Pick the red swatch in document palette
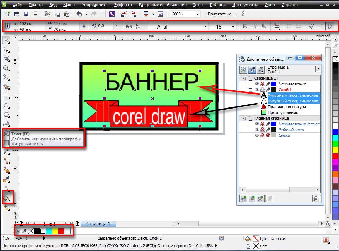This screenshot has width=339, height=251. click(61, 231)
